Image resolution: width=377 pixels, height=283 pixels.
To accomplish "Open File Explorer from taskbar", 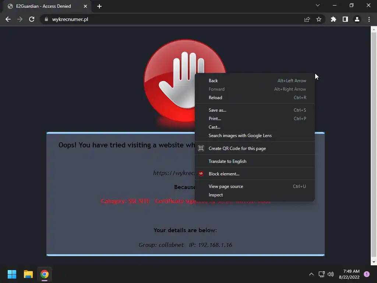I will click(x=28, y=274).
